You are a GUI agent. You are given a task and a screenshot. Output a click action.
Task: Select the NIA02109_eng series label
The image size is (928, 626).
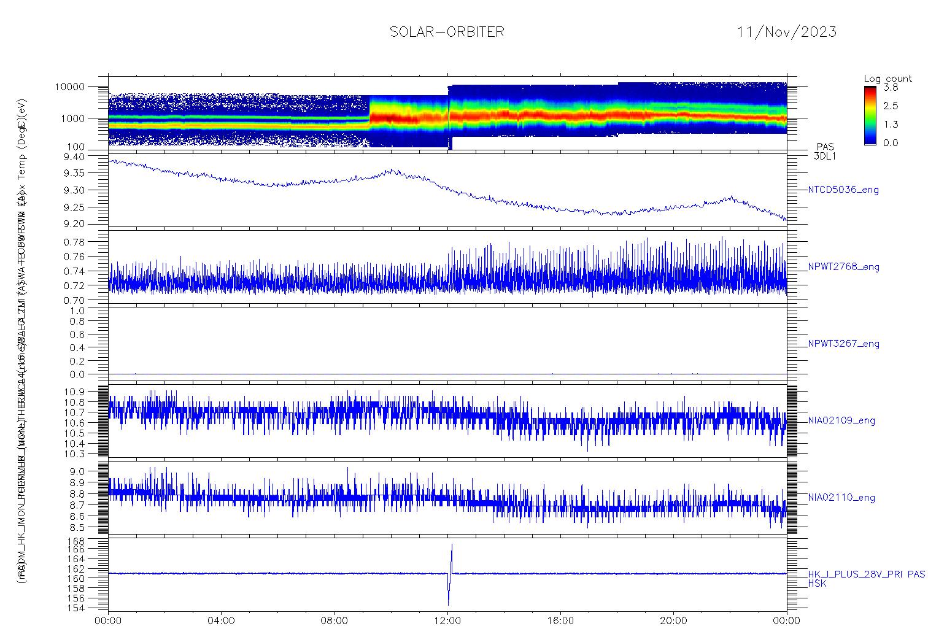point(842,421)
